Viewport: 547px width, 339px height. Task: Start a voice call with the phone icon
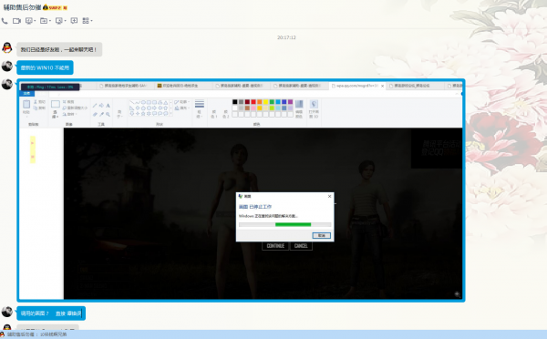point(5,21)
